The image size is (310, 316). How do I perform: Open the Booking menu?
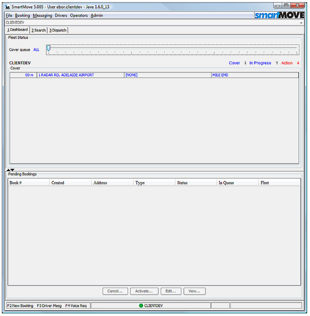pyautogui.click(x=23, y=16)
